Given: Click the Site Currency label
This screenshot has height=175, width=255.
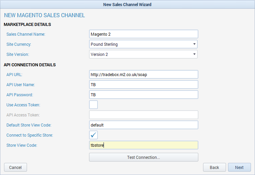Looking at the screenshot, I should 19,44.
